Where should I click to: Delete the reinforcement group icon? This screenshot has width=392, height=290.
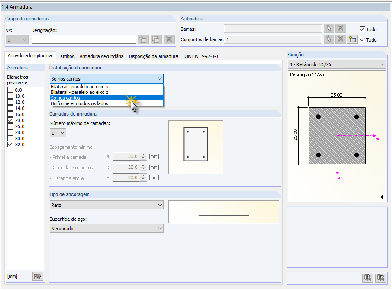tap(169, 39)
